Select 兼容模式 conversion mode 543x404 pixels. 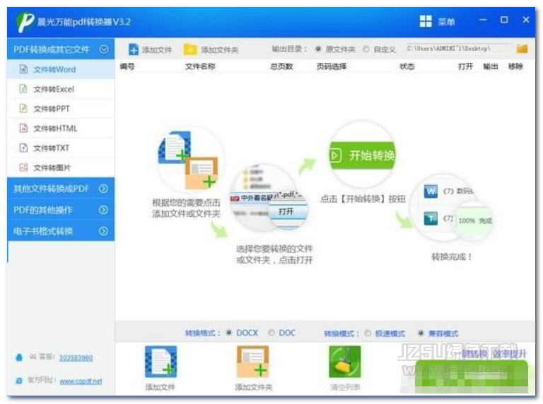(x=421, y=333)
